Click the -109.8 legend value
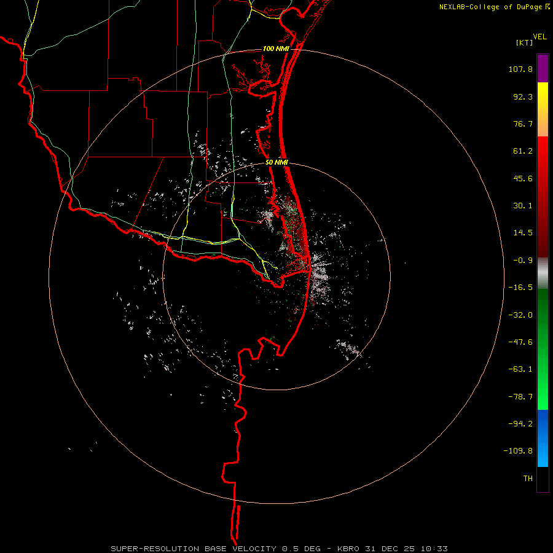The image size is (553, 553). point(518,451)
